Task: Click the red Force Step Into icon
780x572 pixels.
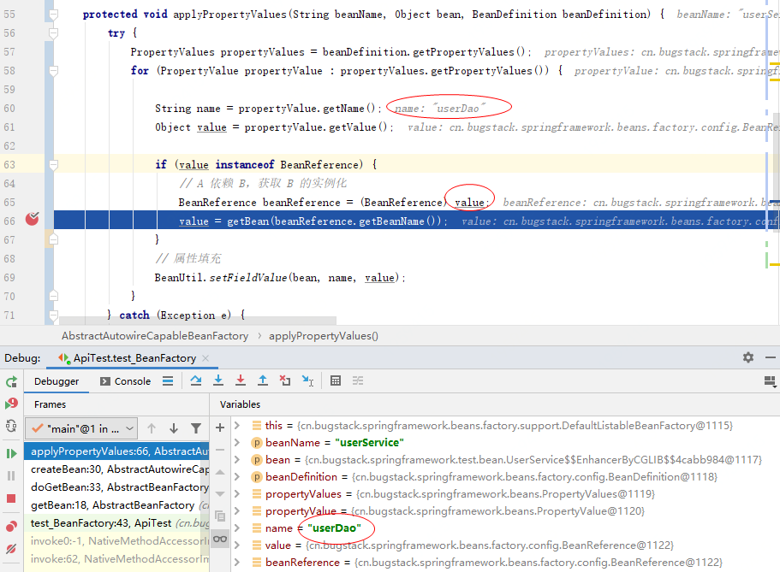Action: (241, 380)
